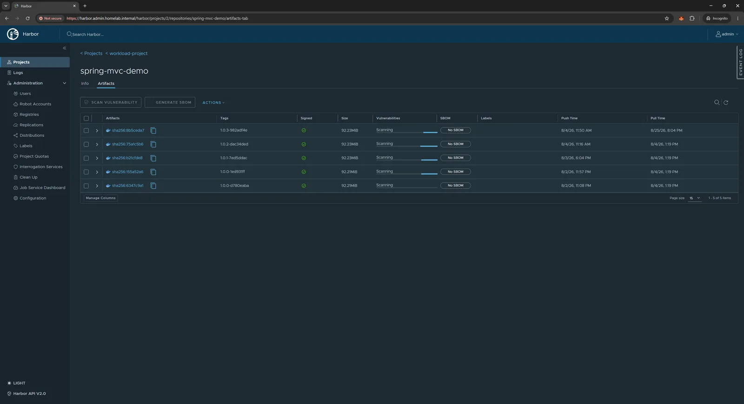Click the Harbor logo icon
744x404 pixels.
point(13,34)
